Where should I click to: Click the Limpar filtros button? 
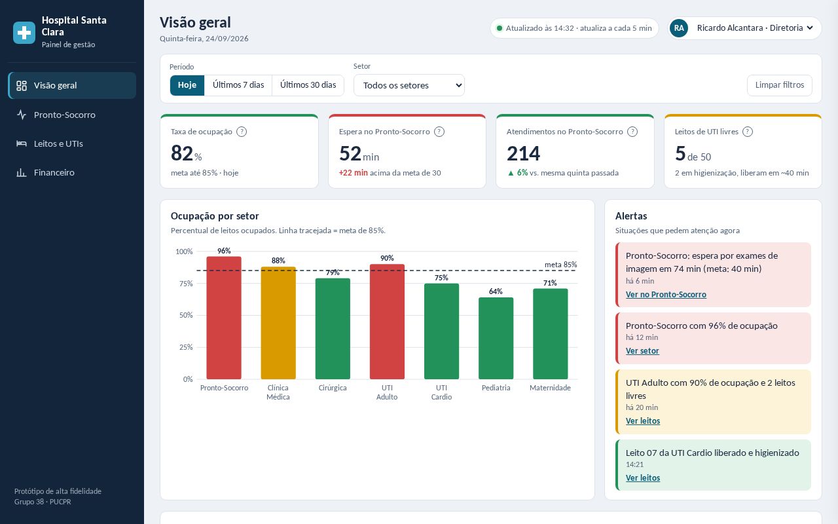pyautogui.click(x=780, y=85)
